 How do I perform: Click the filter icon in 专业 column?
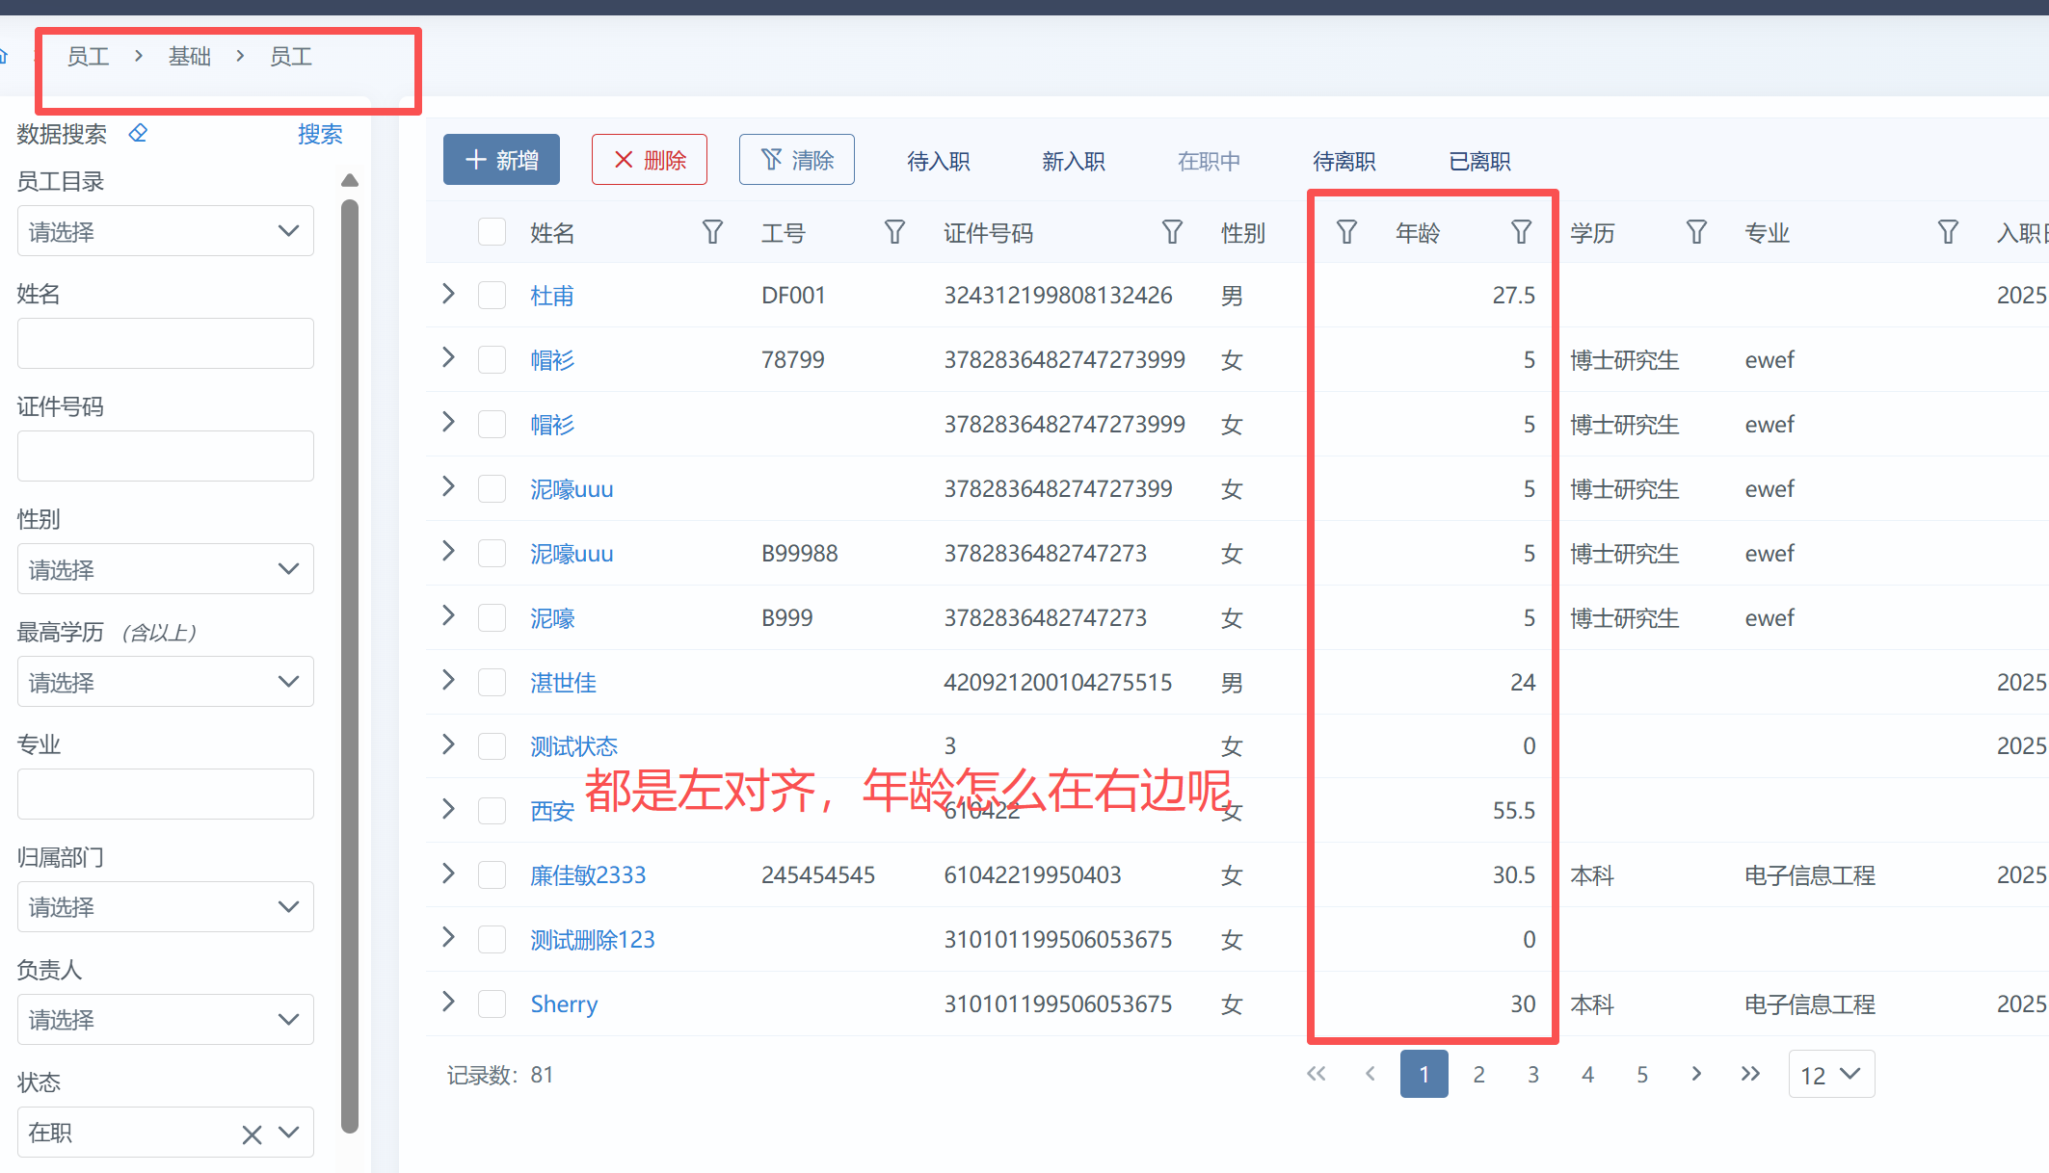(1948, 232)
